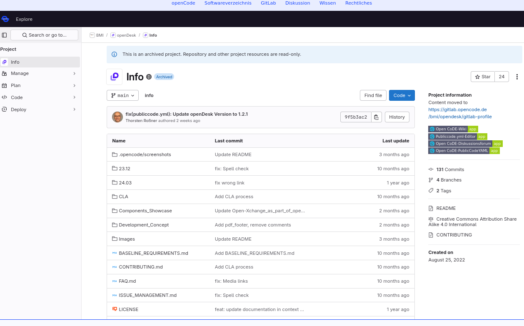524x326 pixels.
Task: Copy commit SHA with clipboard icon
Action: [376, 117]
